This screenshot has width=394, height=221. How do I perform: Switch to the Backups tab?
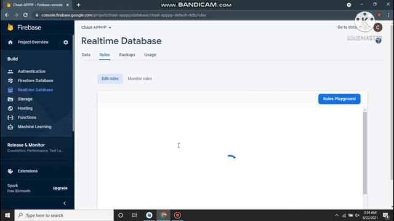127,55
